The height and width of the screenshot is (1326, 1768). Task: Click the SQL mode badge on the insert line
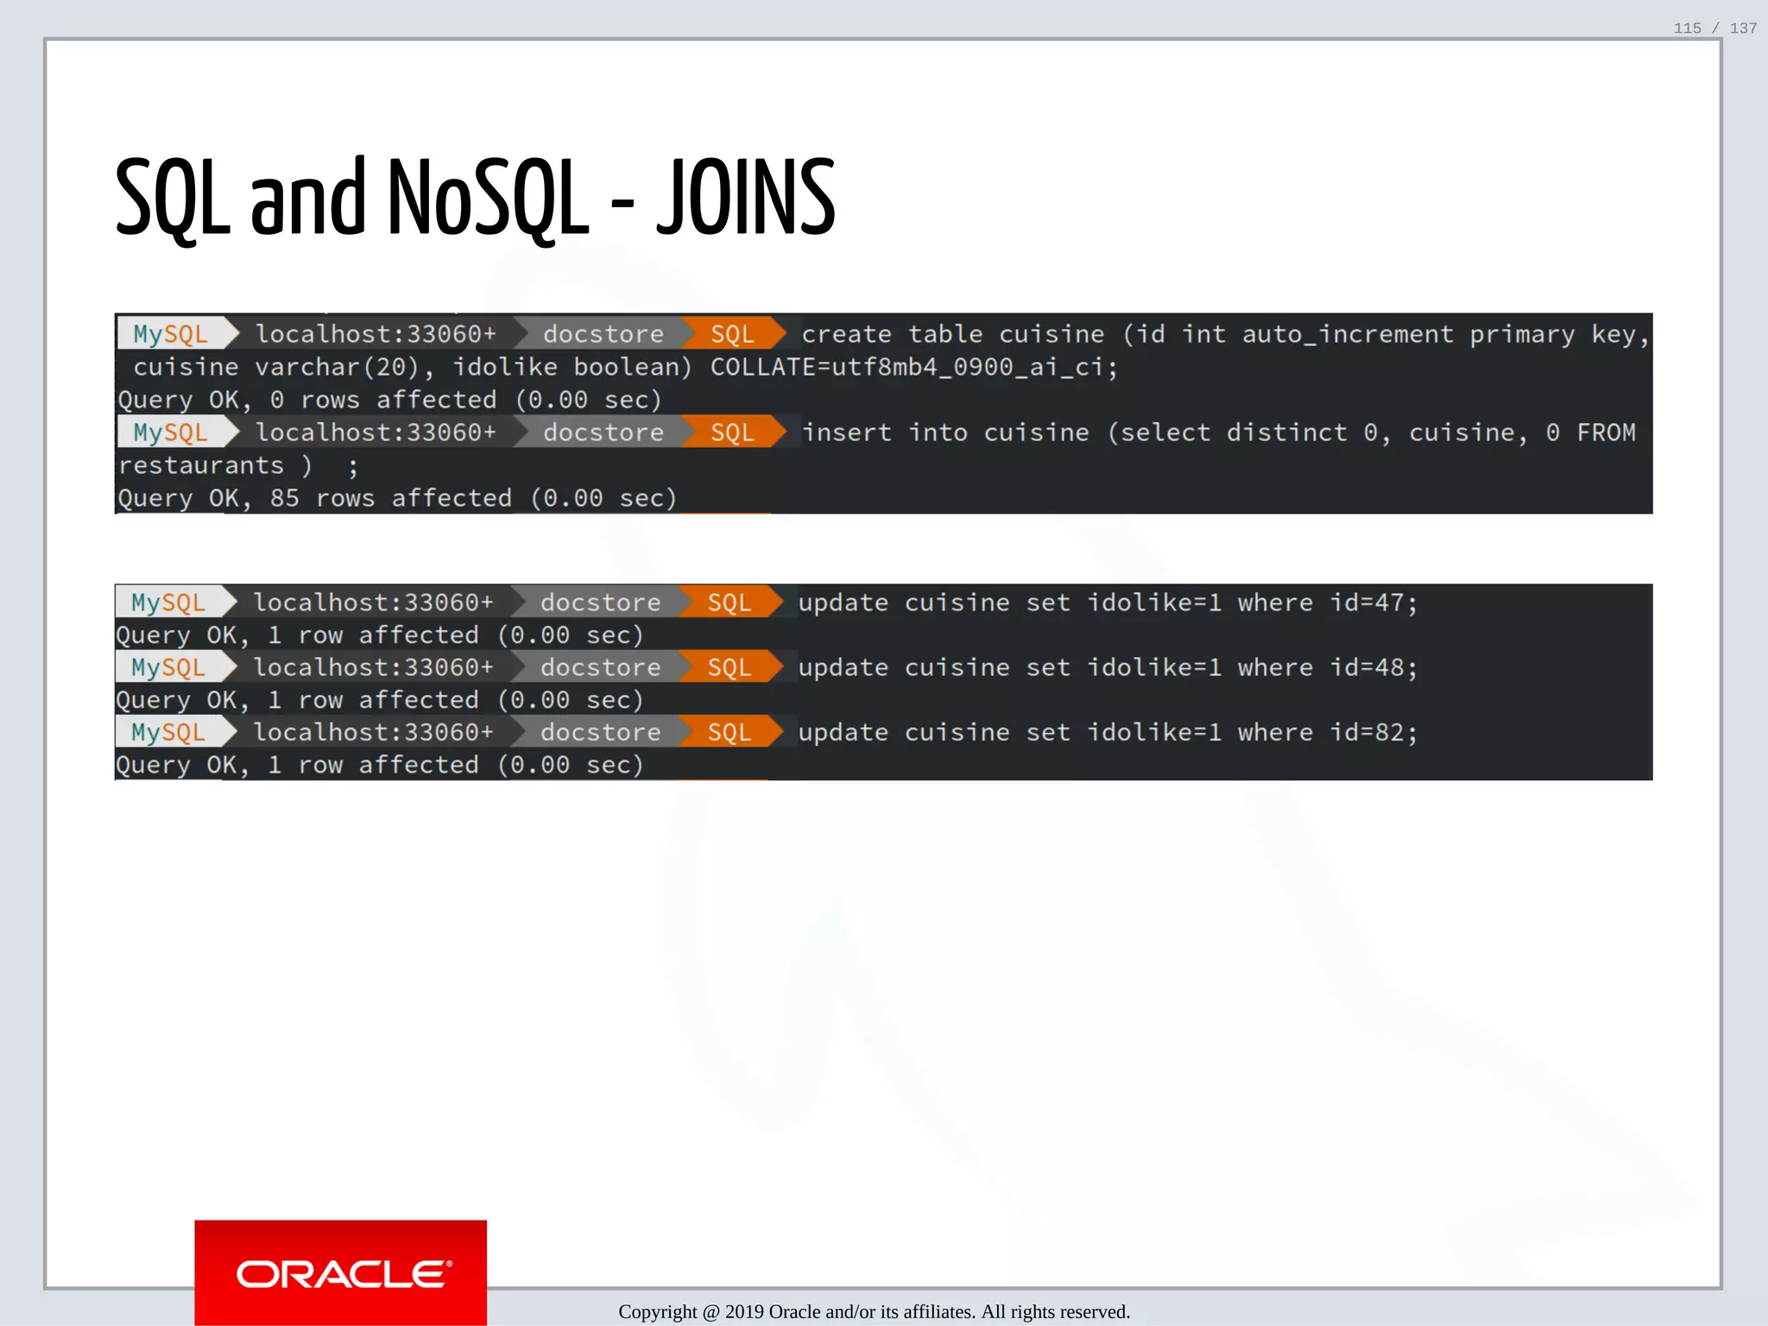[x=733, y=432]
